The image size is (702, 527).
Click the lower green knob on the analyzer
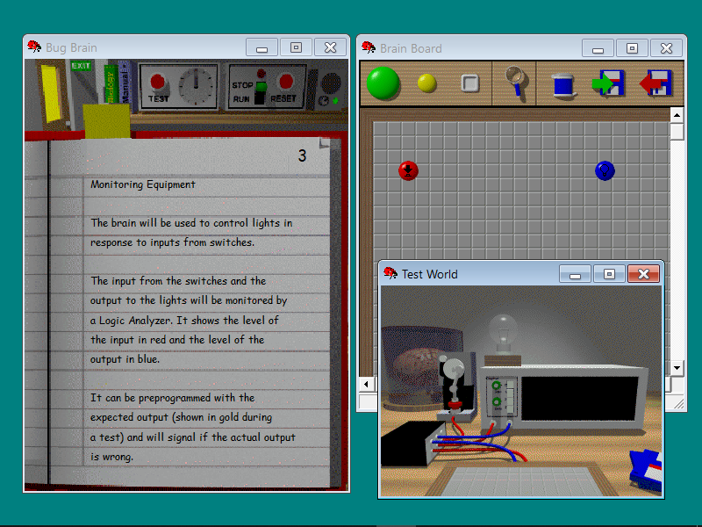click(x=497, y=402)
